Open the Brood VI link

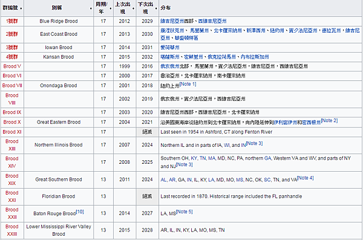12,76
